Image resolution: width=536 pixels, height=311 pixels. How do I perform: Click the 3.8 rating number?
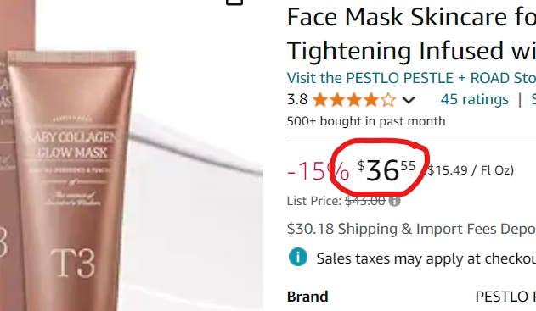tap(297, 100)
